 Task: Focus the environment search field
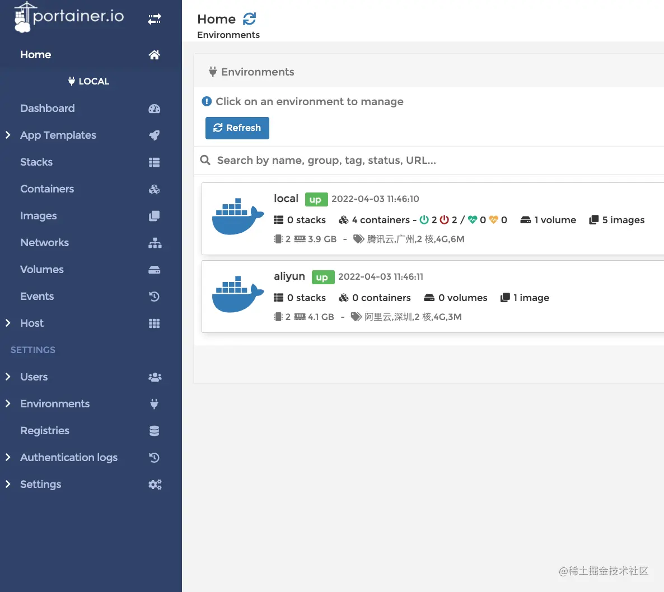click(428, 161)
